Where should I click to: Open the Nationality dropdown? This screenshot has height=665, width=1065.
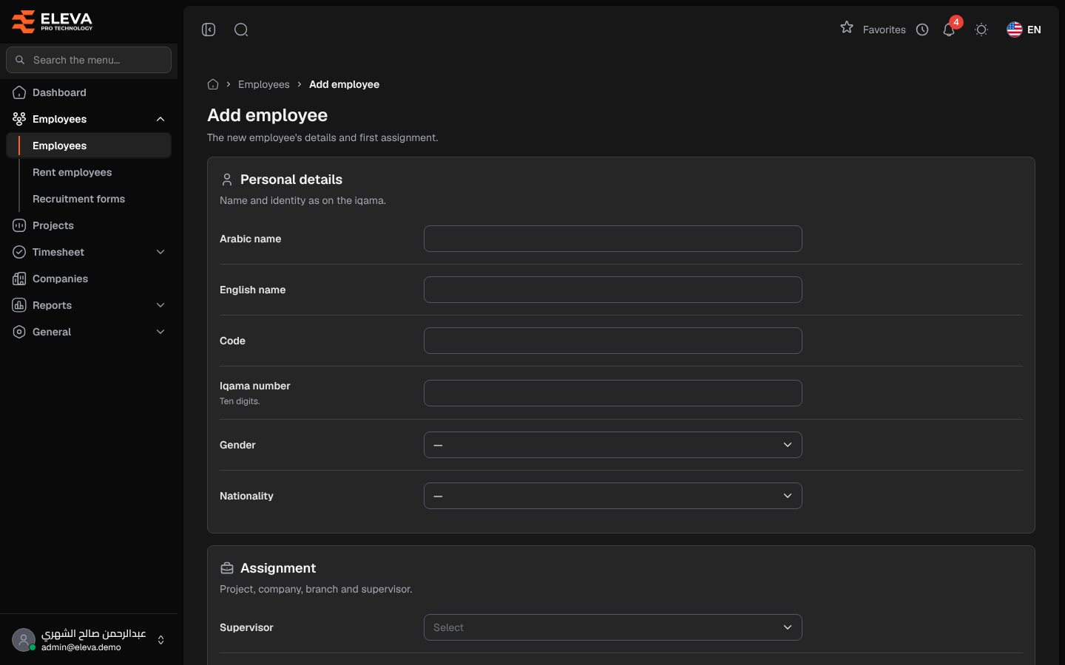point(613,496)
